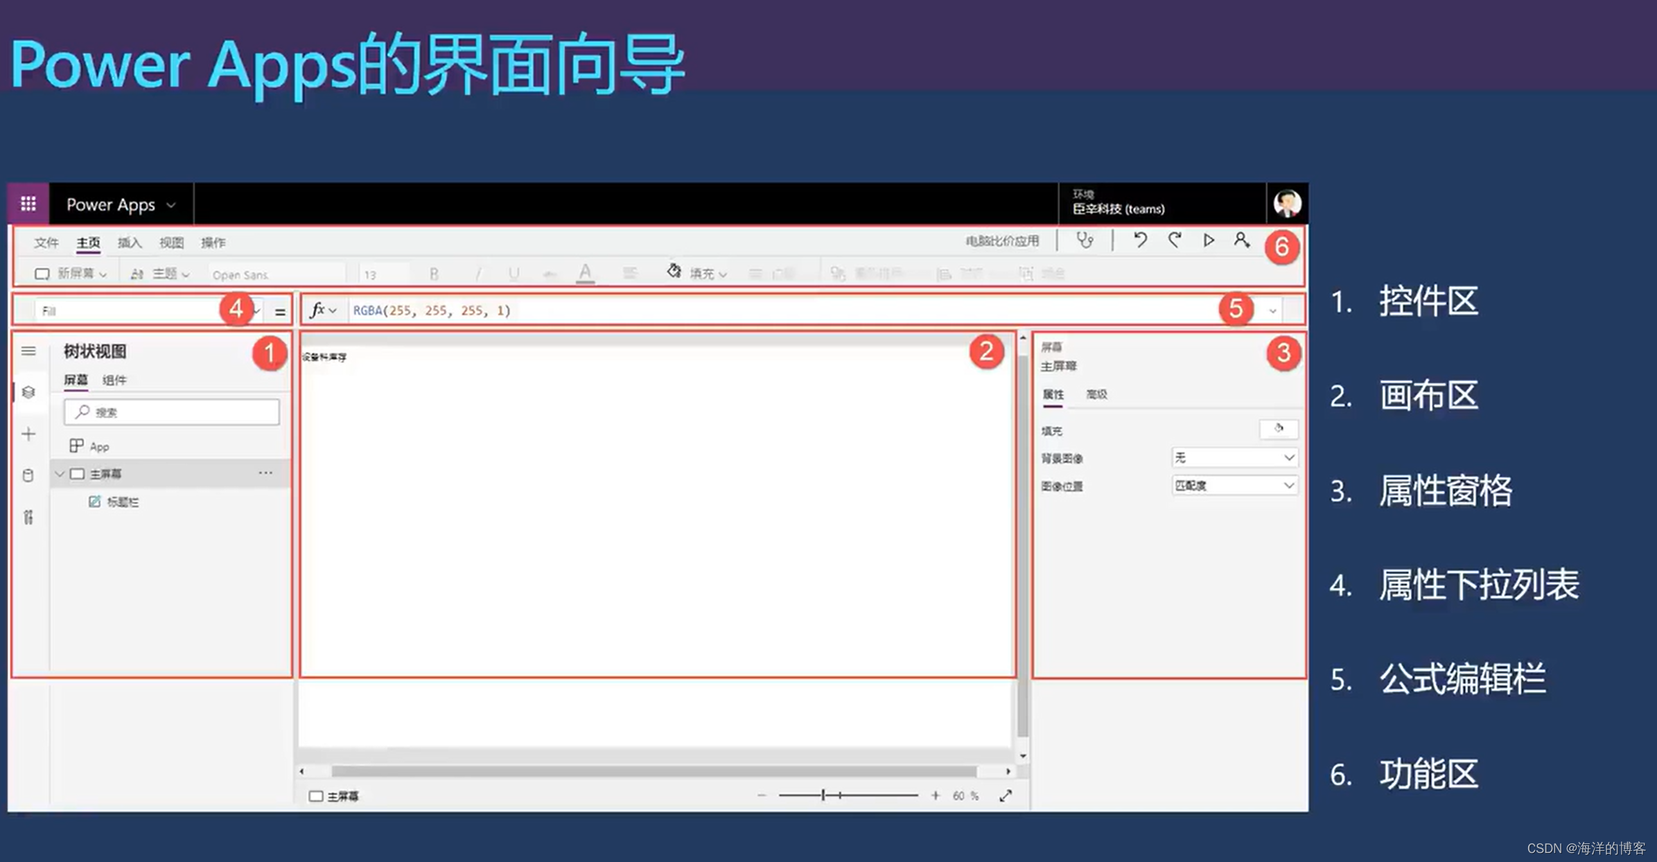This screenshot has width=1657, height=862.
Task: Preview the app with play icon
Action: (1209, 240)
